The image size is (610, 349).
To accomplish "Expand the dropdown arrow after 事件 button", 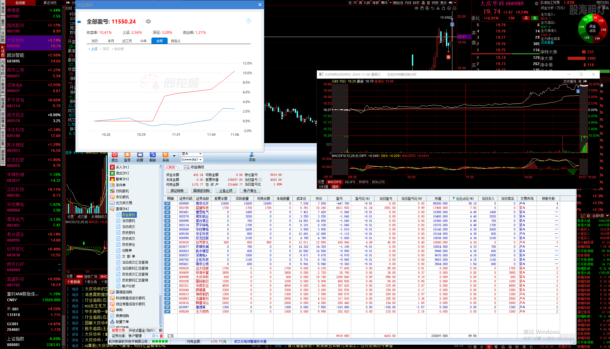I will point(390,3).
